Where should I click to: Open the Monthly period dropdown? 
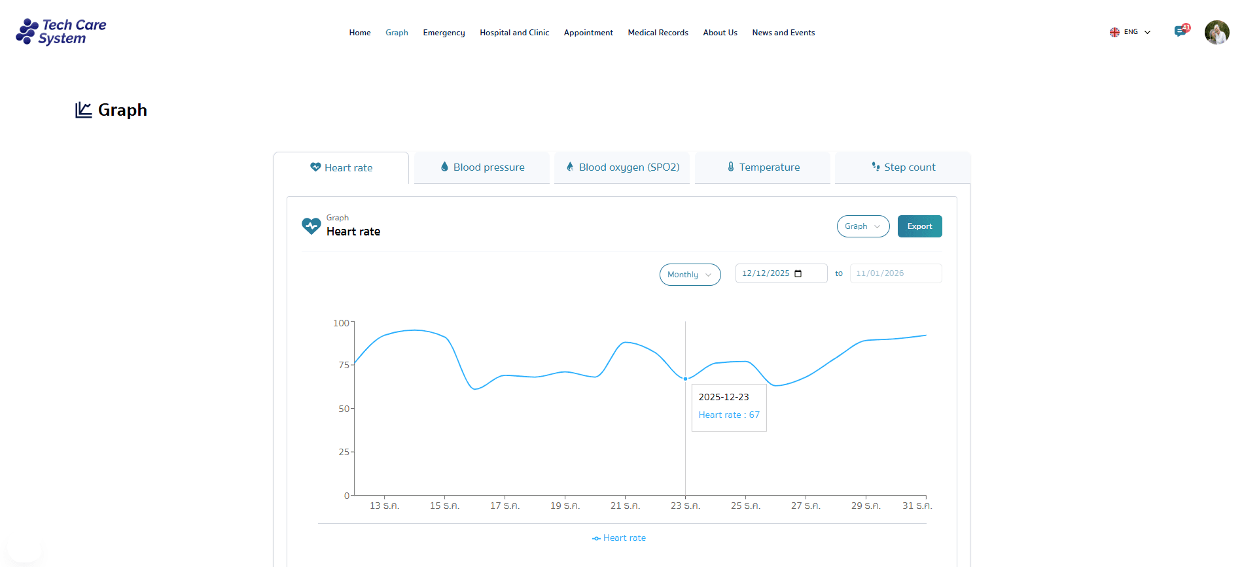[x=690, y=275]
